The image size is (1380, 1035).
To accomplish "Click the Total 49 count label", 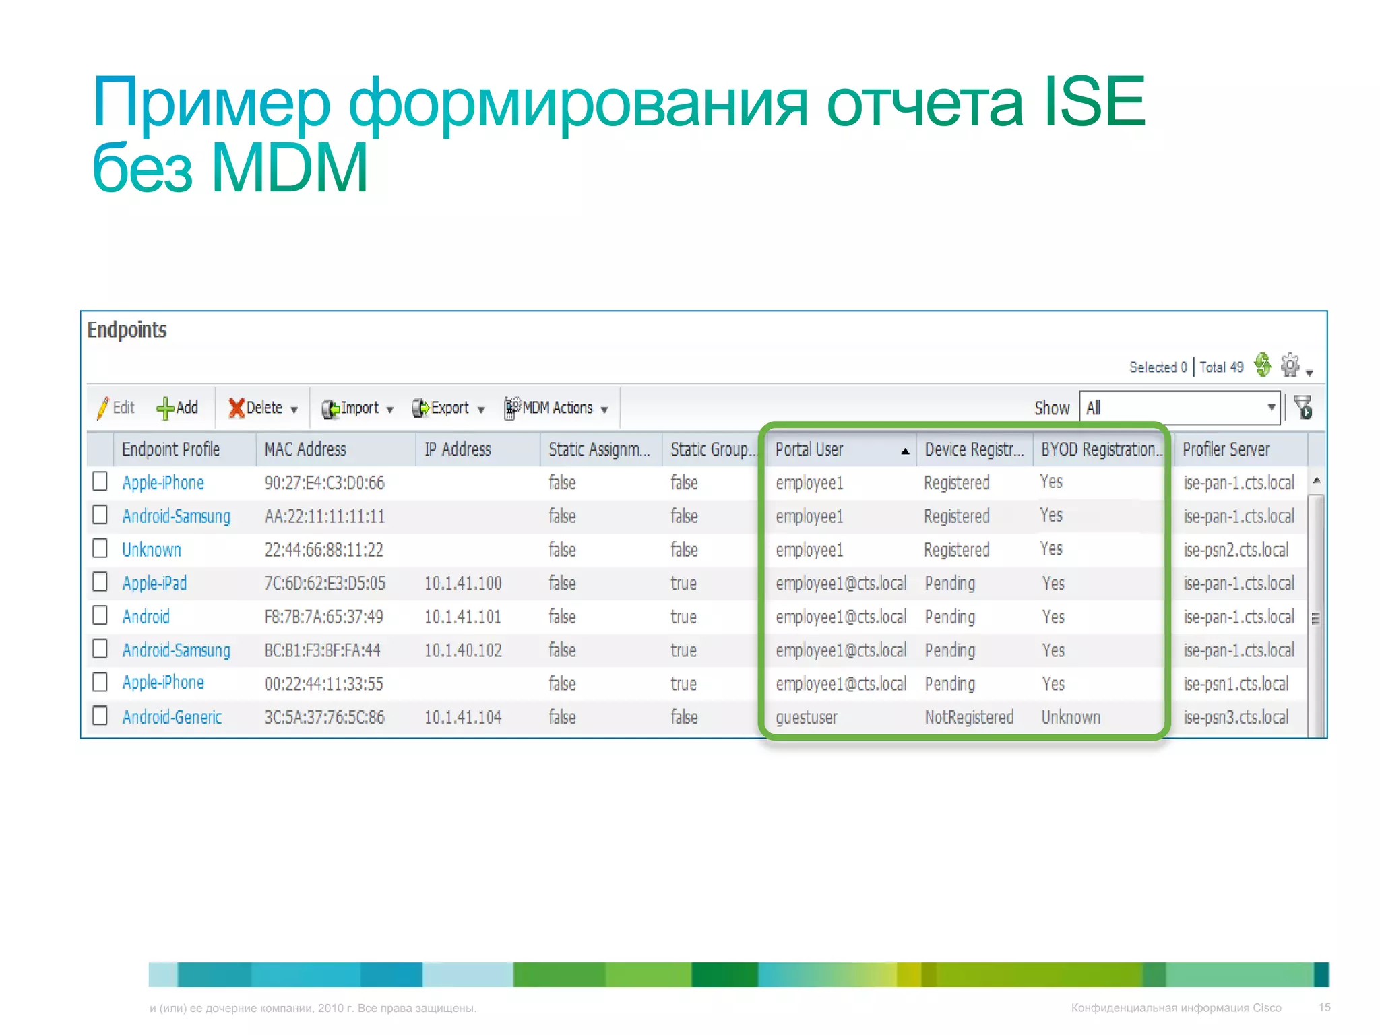I will [x=1221, y=367].
